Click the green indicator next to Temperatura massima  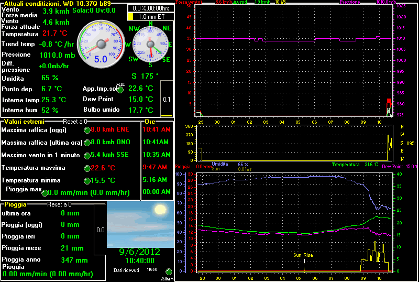(87, 168)
